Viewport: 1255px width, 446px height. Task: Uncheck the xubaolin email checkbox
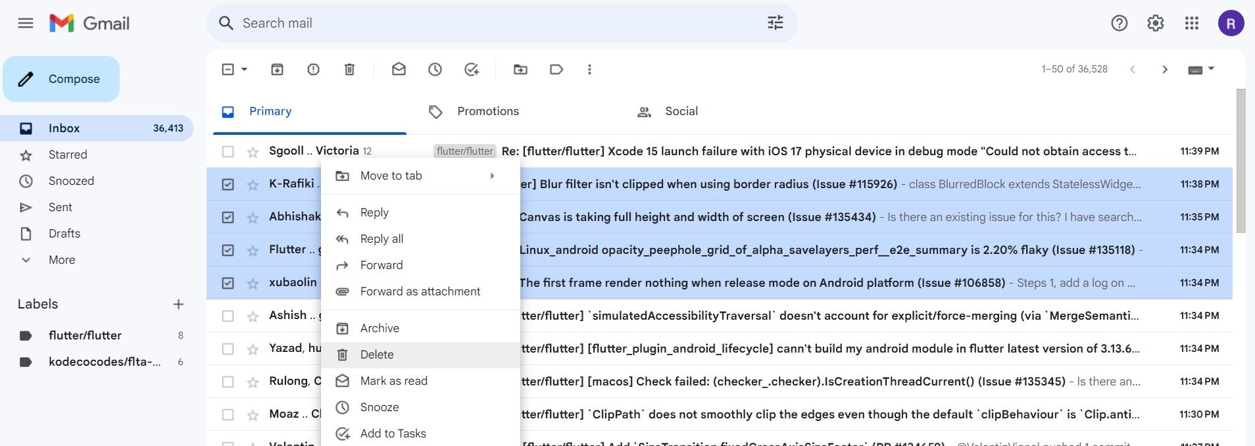click(228, 283)
